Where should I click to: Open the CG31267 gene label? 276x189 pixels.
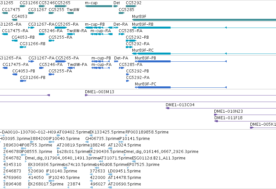37,9
